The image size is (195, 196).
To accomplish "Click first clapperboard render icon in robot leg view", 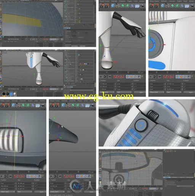I will [x=102, y=5].
